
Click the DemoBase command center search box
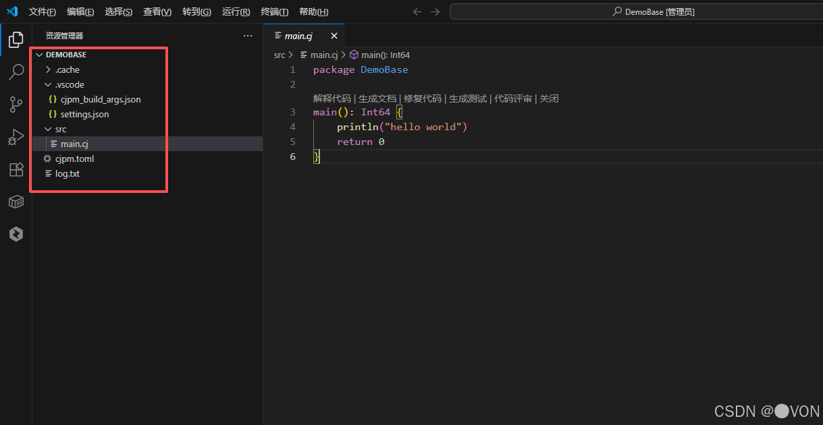[636, 11]
